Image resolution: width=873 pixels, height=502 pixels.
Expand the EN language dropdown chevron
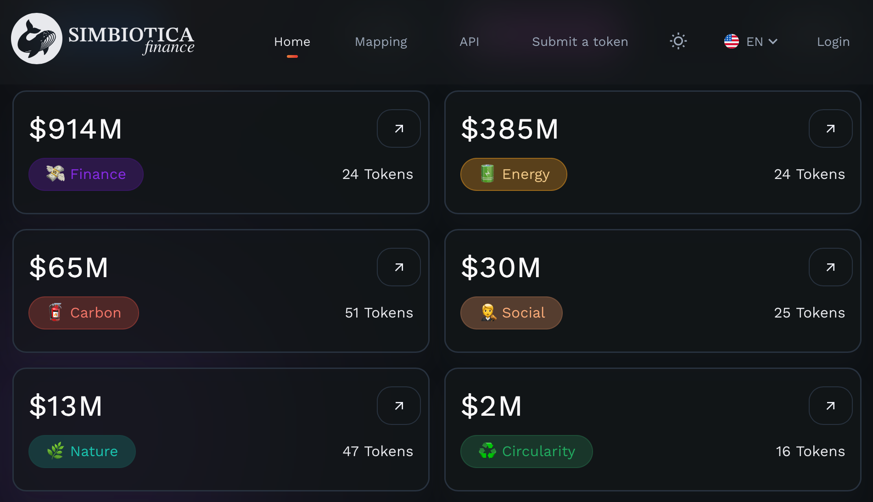coord(773,42)
